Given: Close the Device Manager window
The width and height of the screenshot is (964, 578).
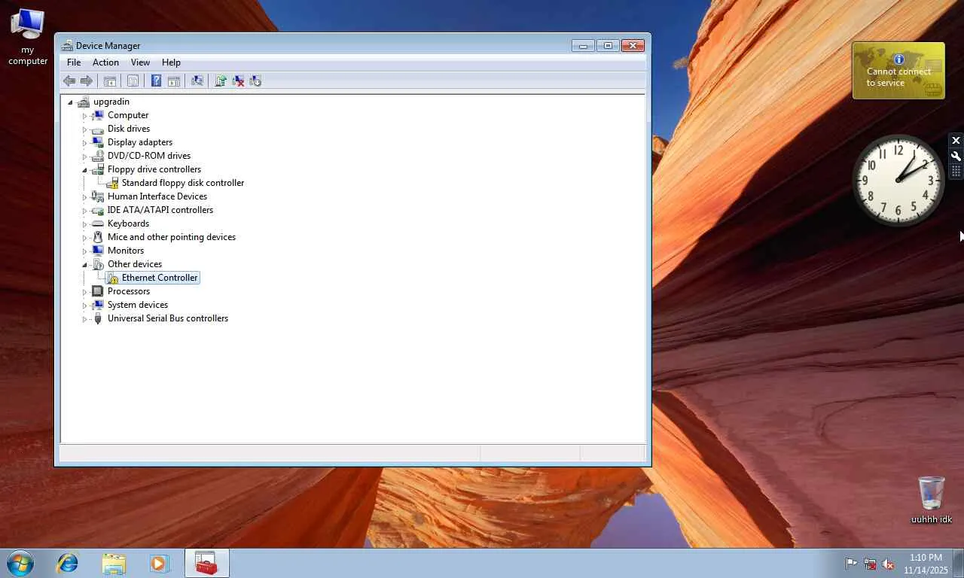Looking at the screenshot, I should [x=633, y=46].
